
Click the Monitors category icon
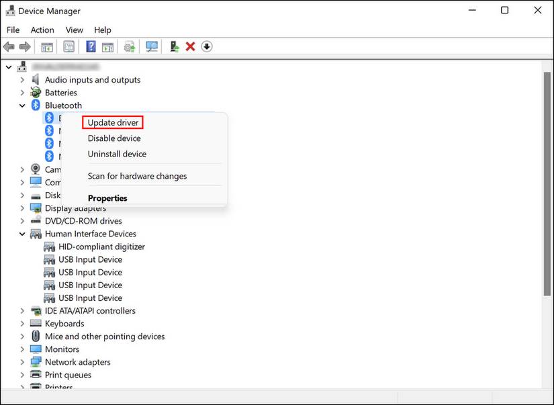(x=36, y=349)
